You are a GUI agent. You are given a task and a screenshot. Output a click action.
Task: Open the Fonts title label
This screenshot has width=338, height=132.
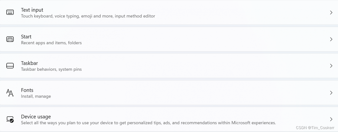pos(27,90)
